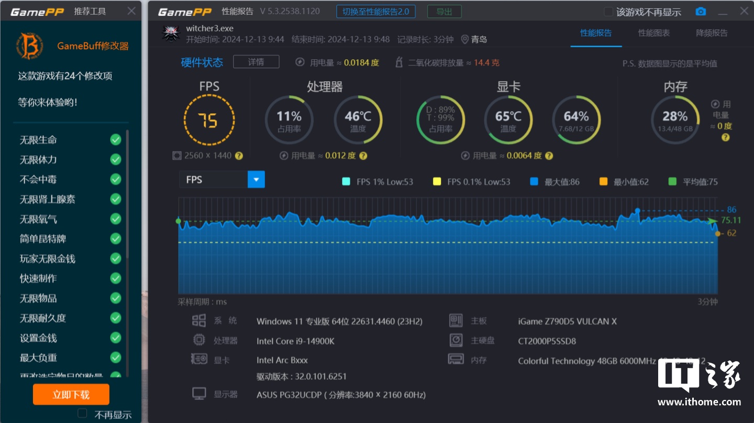Check the 不再显示 box under download button

pos(82,414)
